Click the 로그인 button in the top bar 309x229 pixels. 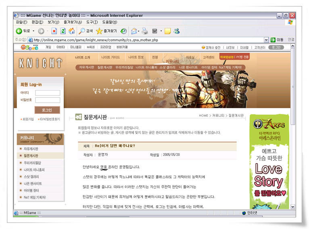tap(276, 47)
